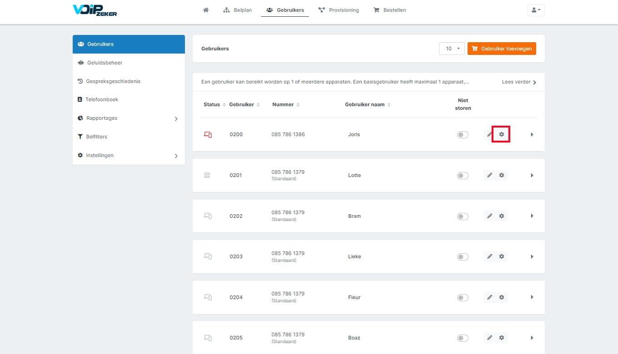Image resolution: width=618 pixels, height=354 pixels.
Task: Toggle Niet storen for Lotte
Action: 463,176
